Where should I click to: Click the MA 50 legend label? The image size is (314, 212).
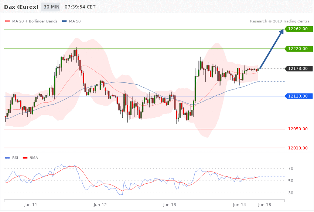coord(75,21)
